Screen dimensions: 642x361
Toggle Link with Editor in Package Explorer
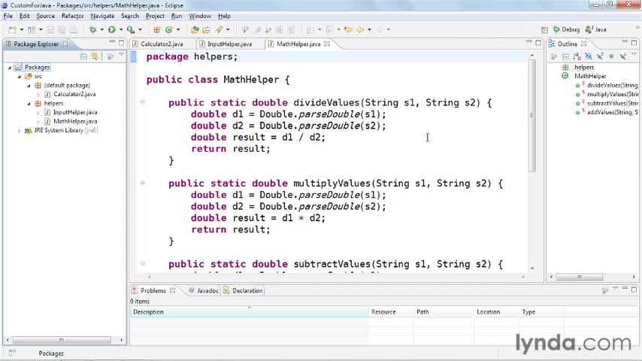point(95,56)
